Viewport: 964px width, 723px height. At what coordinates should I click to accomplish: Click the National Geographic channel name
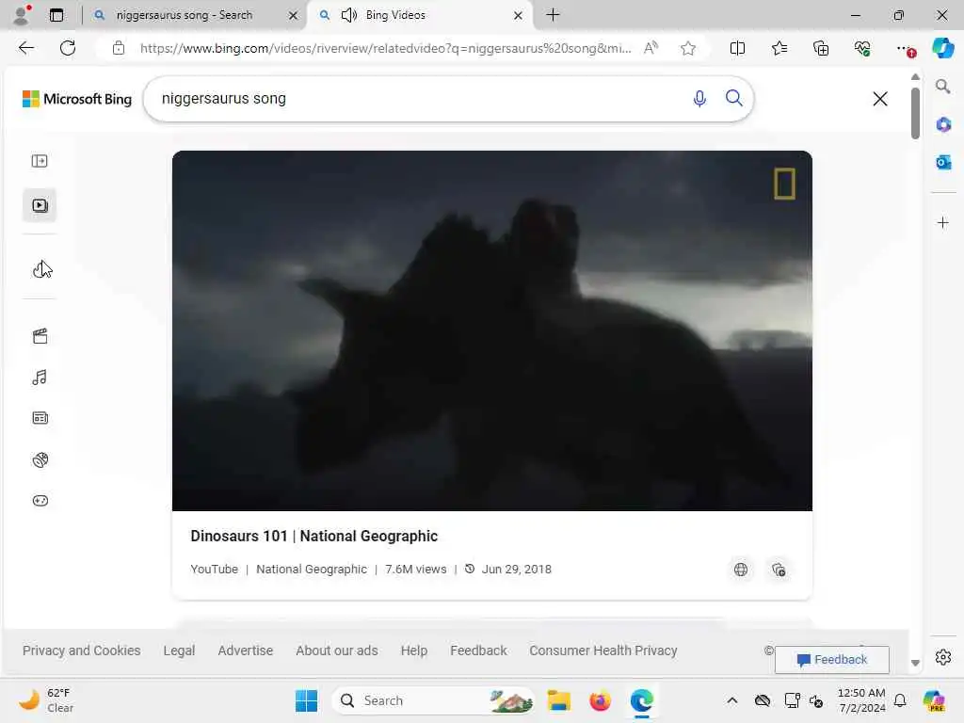(x=311, y=570)
